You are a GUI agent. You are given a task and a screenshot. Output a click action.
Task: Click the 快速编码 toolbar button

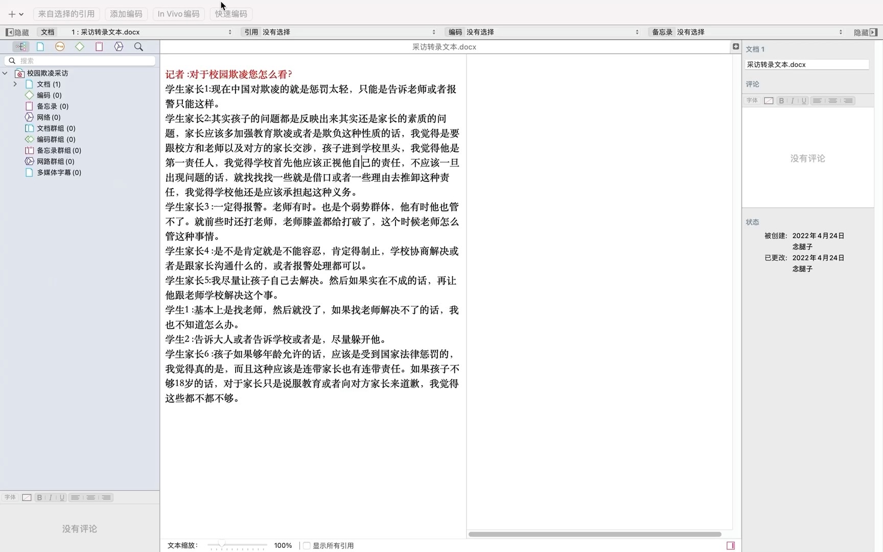(x=231, y=14)
